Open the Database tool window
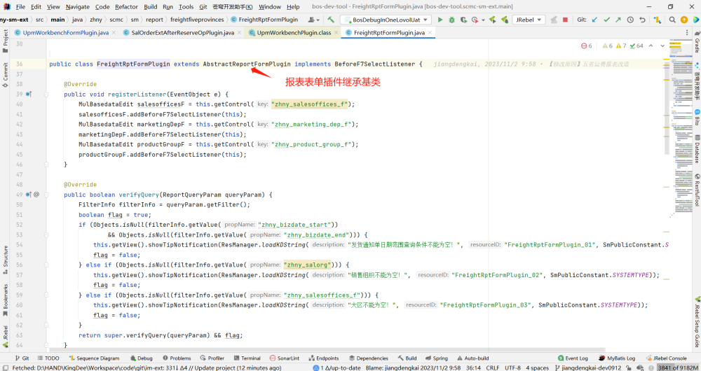The height and width of the screenshot is (371, 701). [697, 150]
